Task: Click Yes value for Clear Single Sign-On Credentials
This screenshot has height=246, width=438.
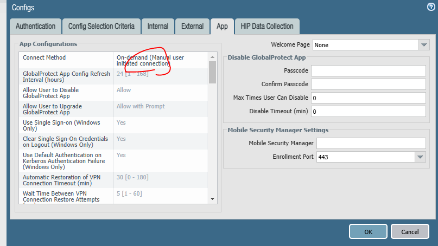Action: click(121, 139)
